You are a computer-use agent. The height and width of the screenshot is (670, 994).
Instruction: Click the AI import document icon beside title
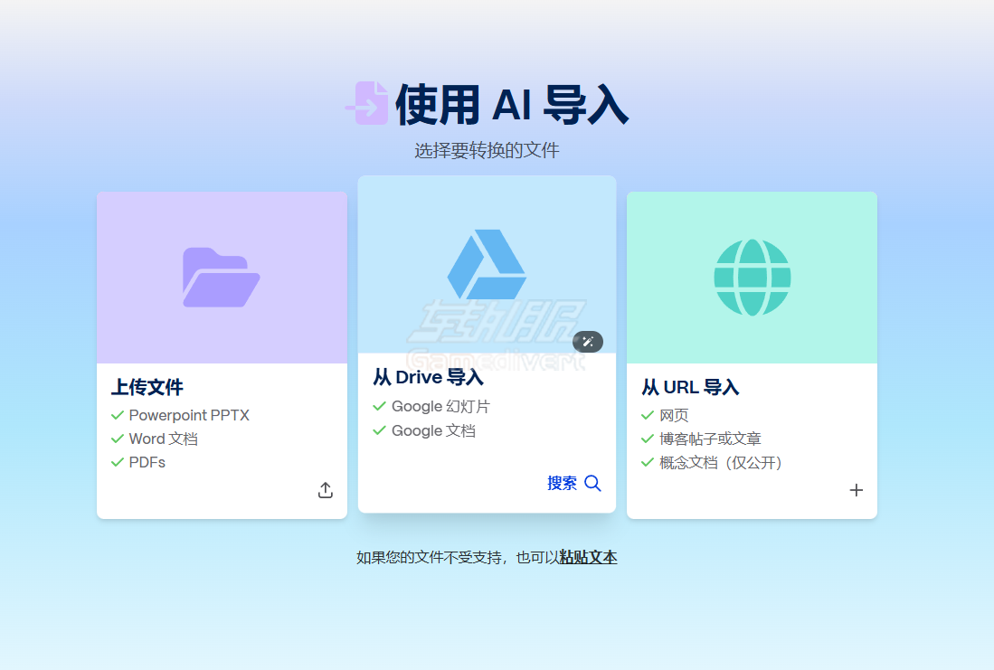coord(366,104)
